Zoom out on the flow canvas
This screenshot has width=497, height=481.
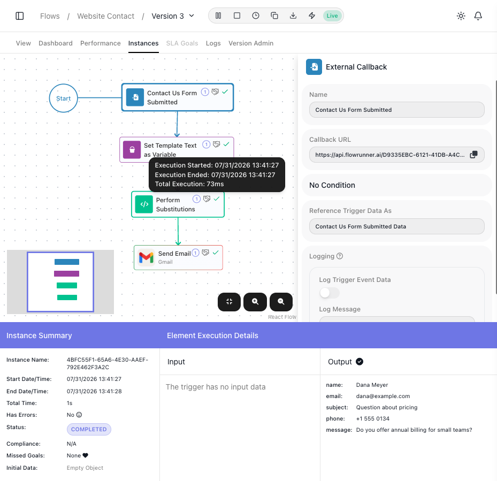click(281, 302)
